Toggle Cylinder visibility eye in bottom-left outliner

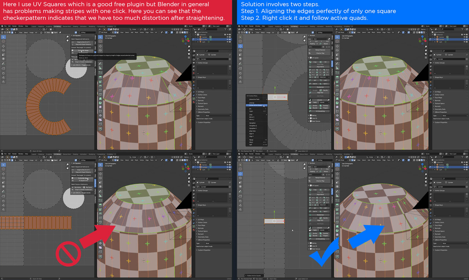(x=228, y=167)
